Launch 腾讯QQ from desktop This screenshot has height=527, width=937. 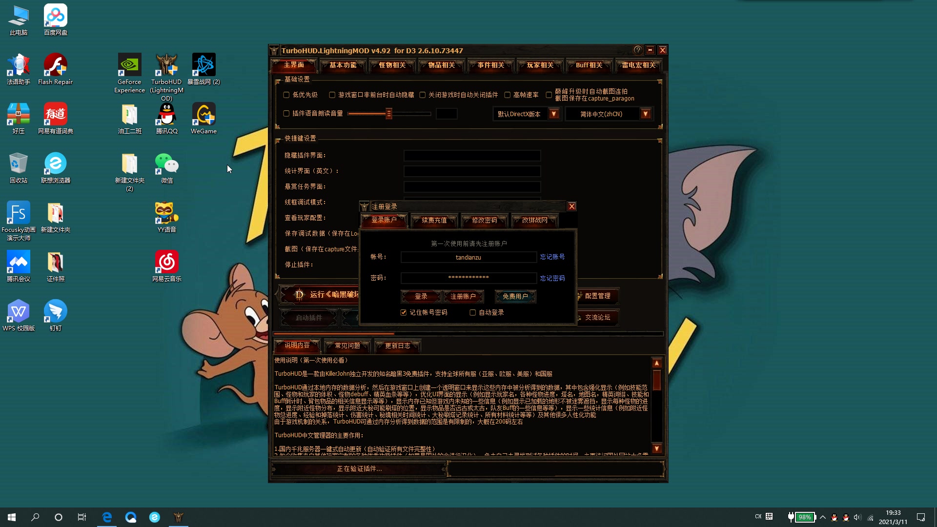(x=167, y=119)
